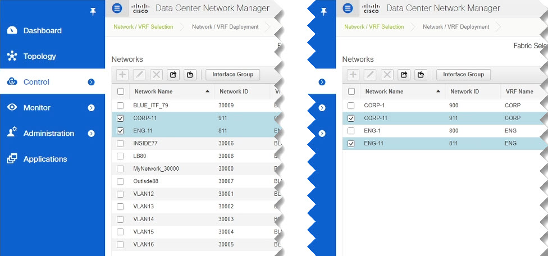
Task: Click the Cisco logo in the collapsed-sidebar view
Action: 372,8
